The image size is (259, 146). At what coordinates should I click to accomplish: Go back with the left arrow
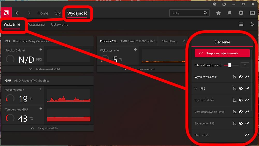pos(17,13)
